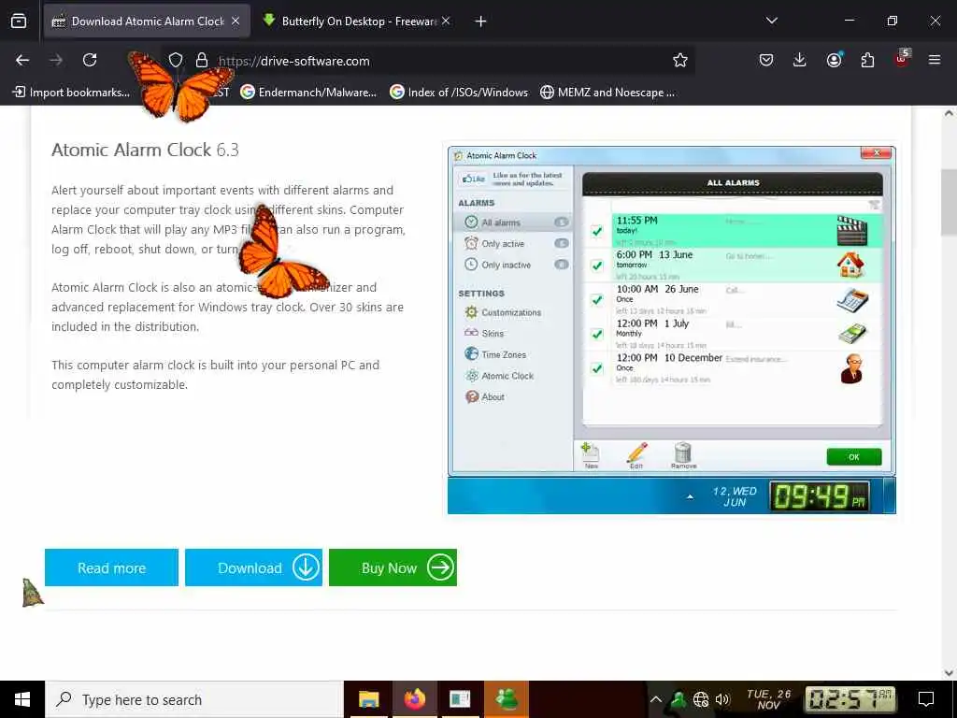Click the taskbar search box
Viewport: 957px width, 718px height.
[194, 699]
